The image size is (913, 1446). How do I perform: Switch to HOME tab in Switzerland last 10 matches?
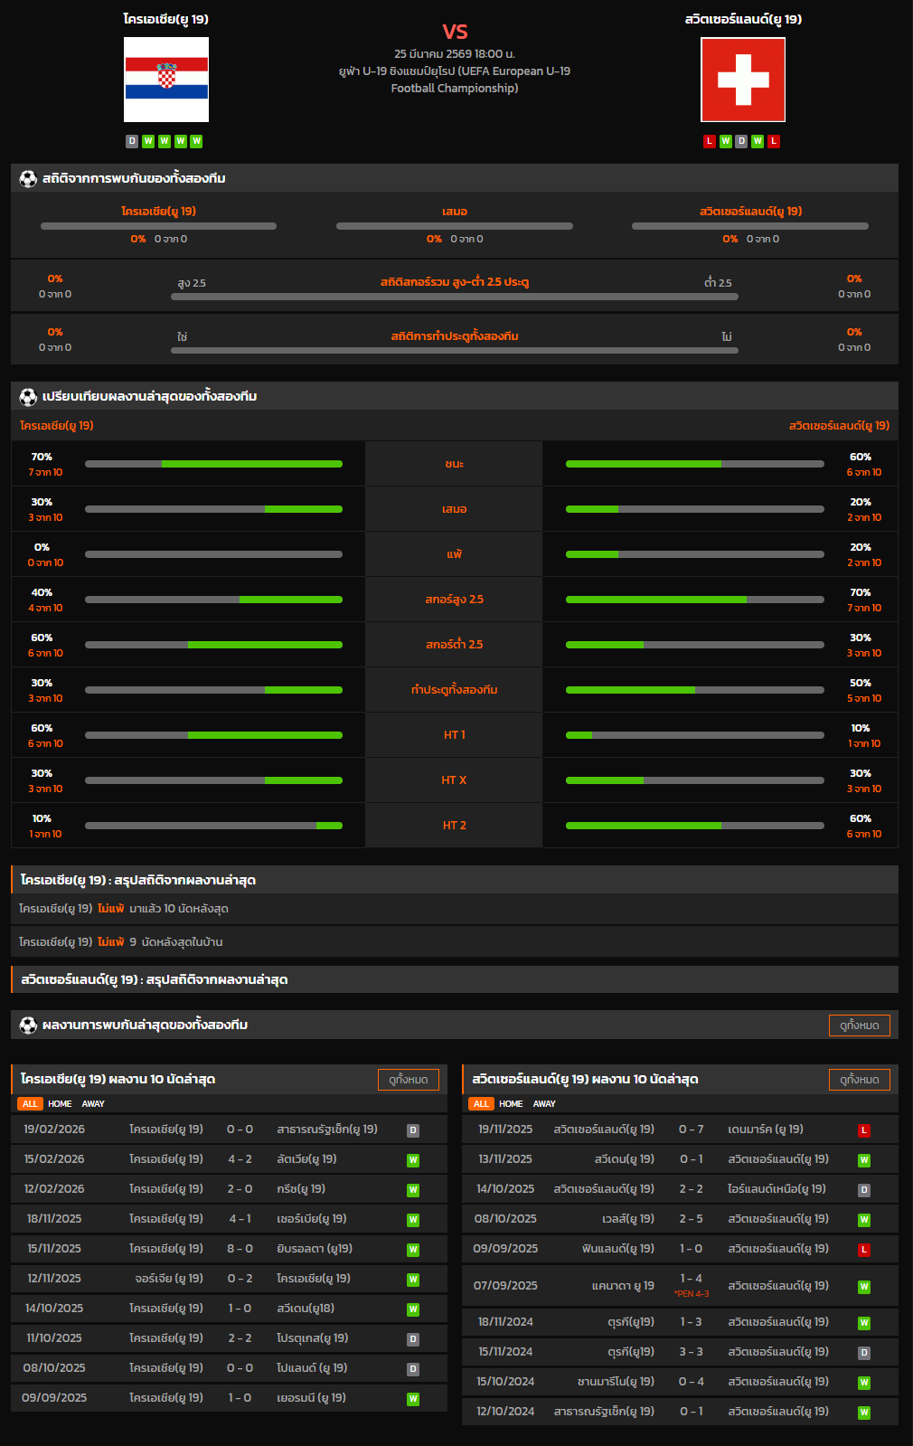click(511, 1104)
